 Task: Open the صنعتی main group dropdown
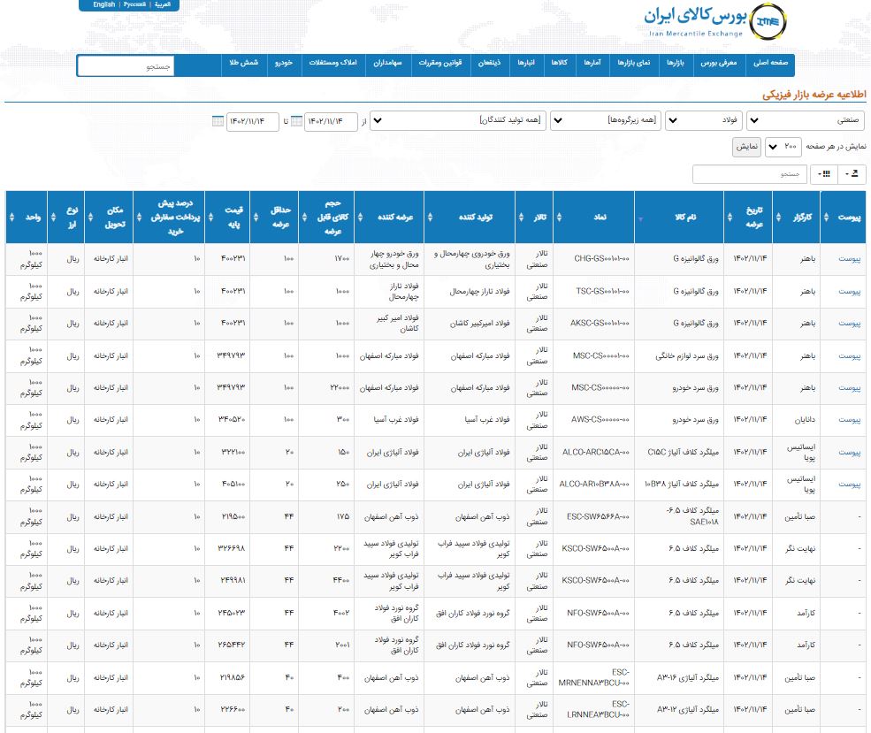[806, 120]
